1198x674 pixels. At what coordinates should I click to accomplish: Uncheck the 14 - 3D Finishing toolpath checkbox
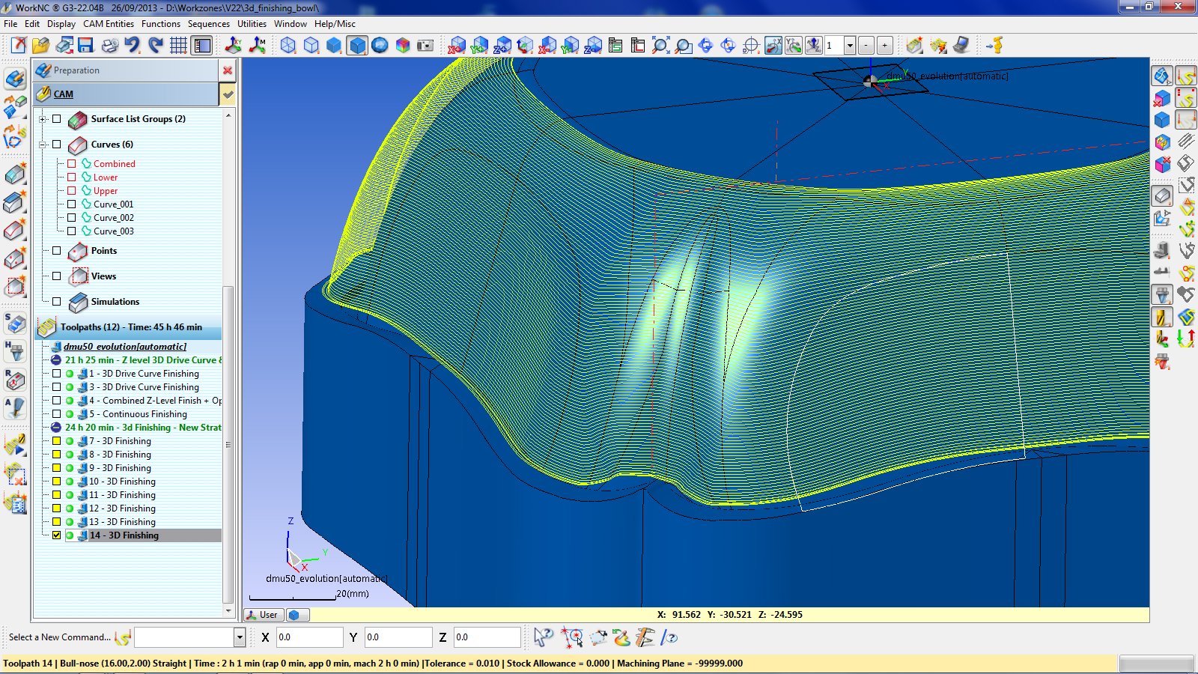coord(57,535)
